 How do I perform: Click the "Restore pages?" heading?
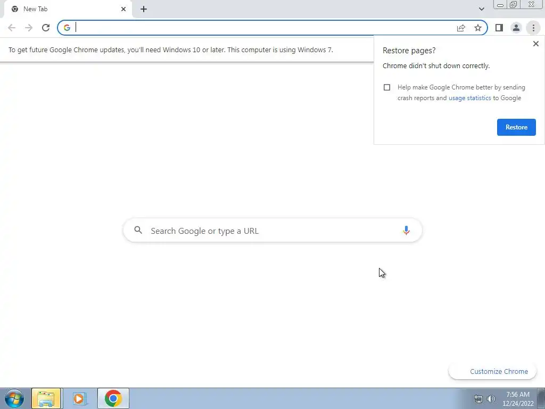409,51
